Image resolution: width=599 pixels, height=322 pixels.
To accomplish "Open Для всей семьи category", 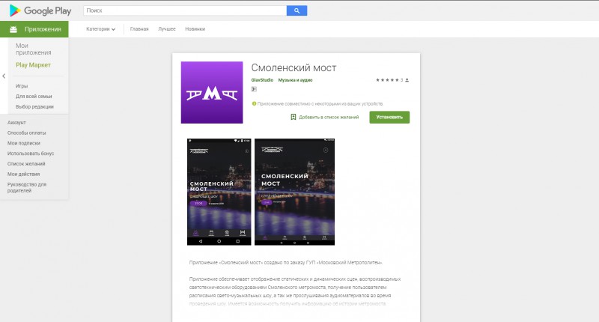I will pyautogui.click(x=34, y=97).
